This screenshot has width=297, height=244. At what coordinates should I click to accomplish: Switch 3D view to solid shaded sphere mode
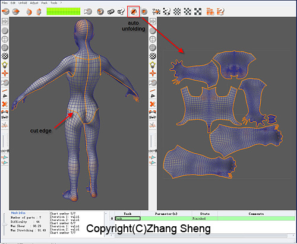coord(5,31)
